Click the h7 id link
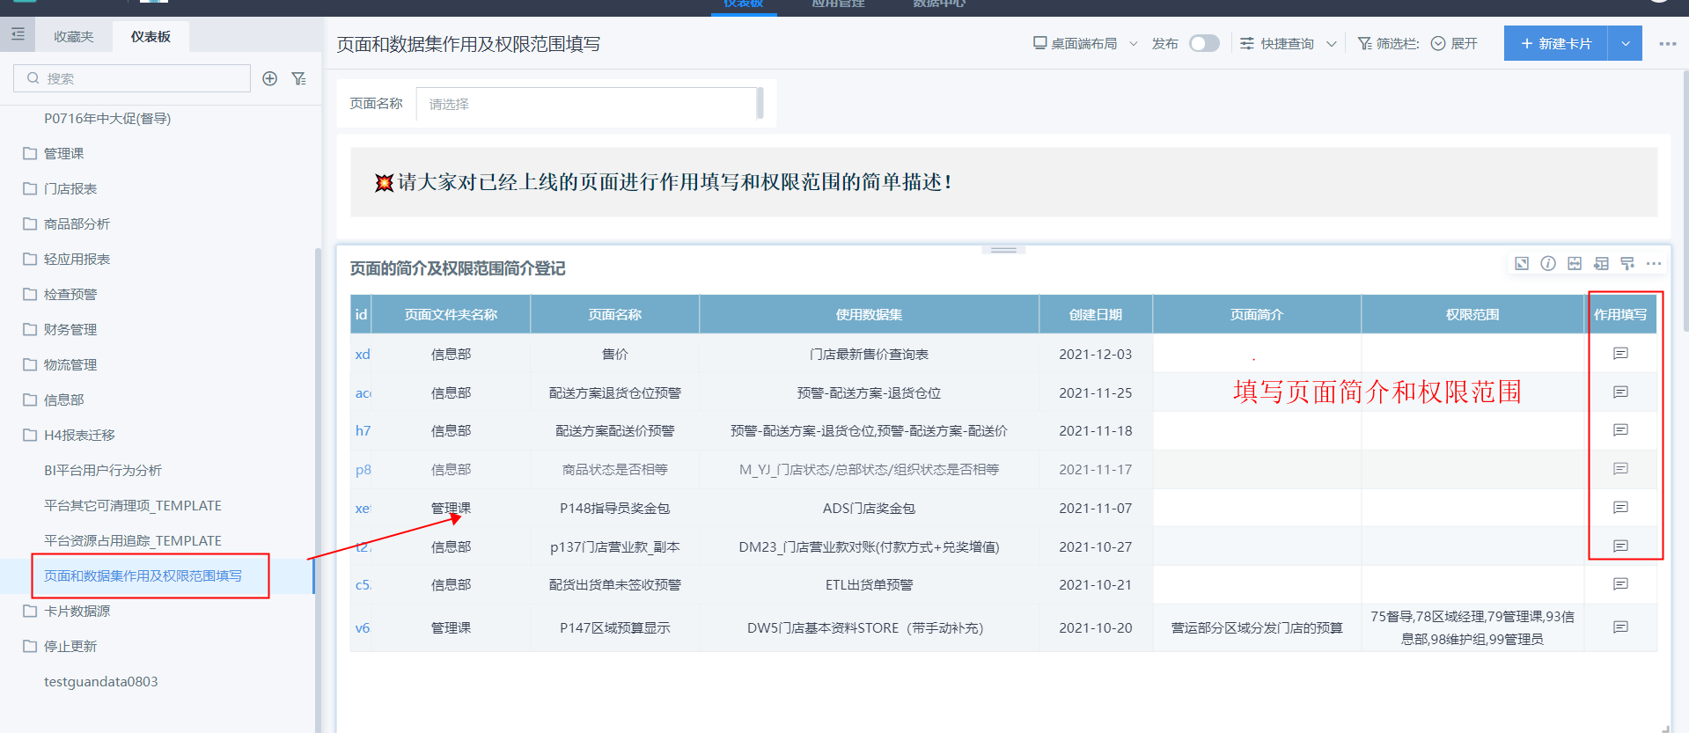 click(x=363, y=430)
